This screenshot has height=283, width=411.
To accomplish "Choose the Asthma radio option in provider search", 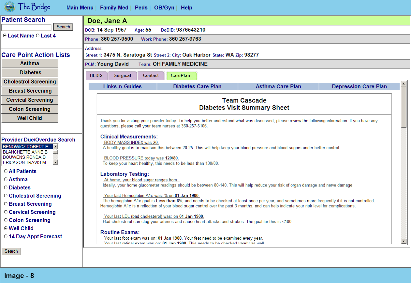I will [6, 179].
